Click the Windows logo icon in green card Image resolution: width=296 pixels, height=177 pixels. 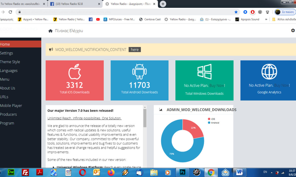204,72
